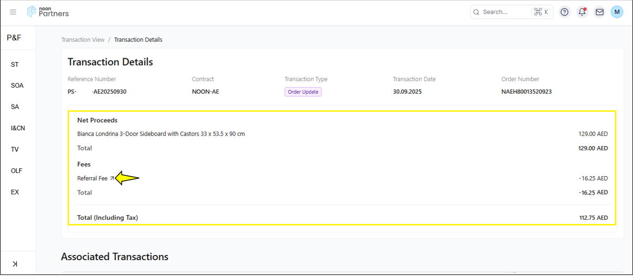The image size is (633, 276).
Task: Switch to TV in sidebar
Action: pyautogui.click(x=15, y=149)
